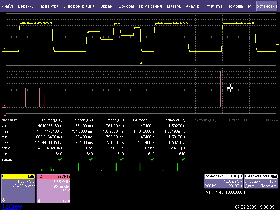Open the Развертка timebase descriptor box
Screen dimensions: 280x210
click(x=223, y=181)
